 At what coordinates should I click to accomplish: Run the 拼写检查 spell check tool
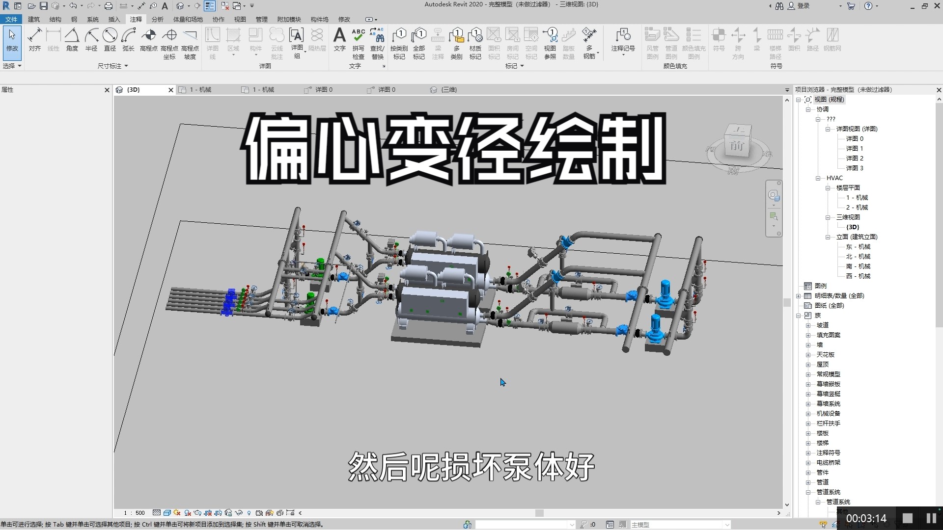coord(359,44)
